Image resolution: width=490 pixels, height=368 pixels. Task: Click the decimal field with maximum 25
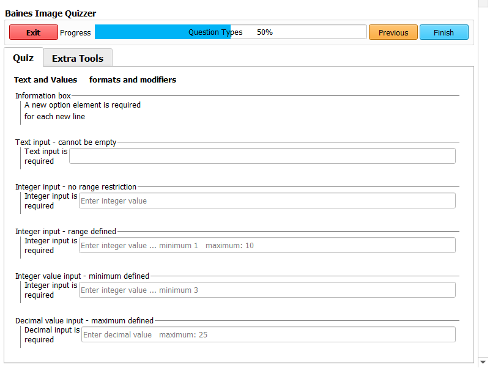click(268, 334)
